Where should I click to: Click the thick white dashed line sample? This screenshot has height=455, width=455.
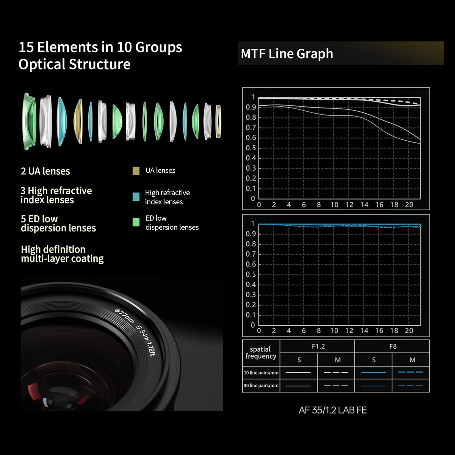coord(336,372)
